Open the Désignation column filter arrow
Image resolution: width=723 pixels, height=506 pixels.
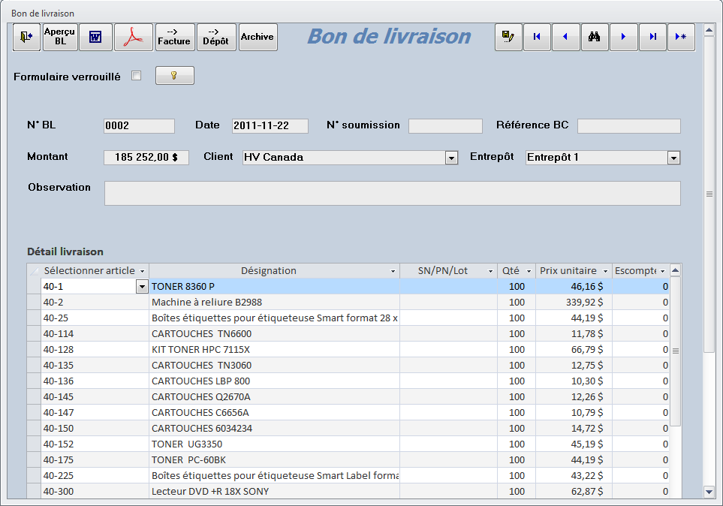[393, 271]
